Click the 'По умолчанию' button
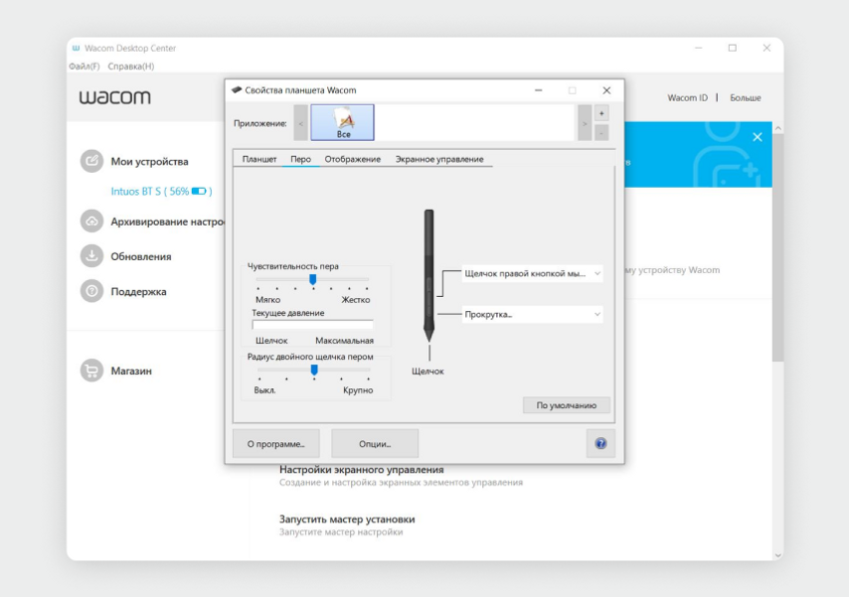The image size is (849, 597). tap(567, 405)
